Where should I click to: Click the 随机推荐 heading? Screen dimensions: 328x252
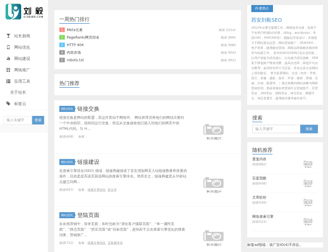pos(262,150)
